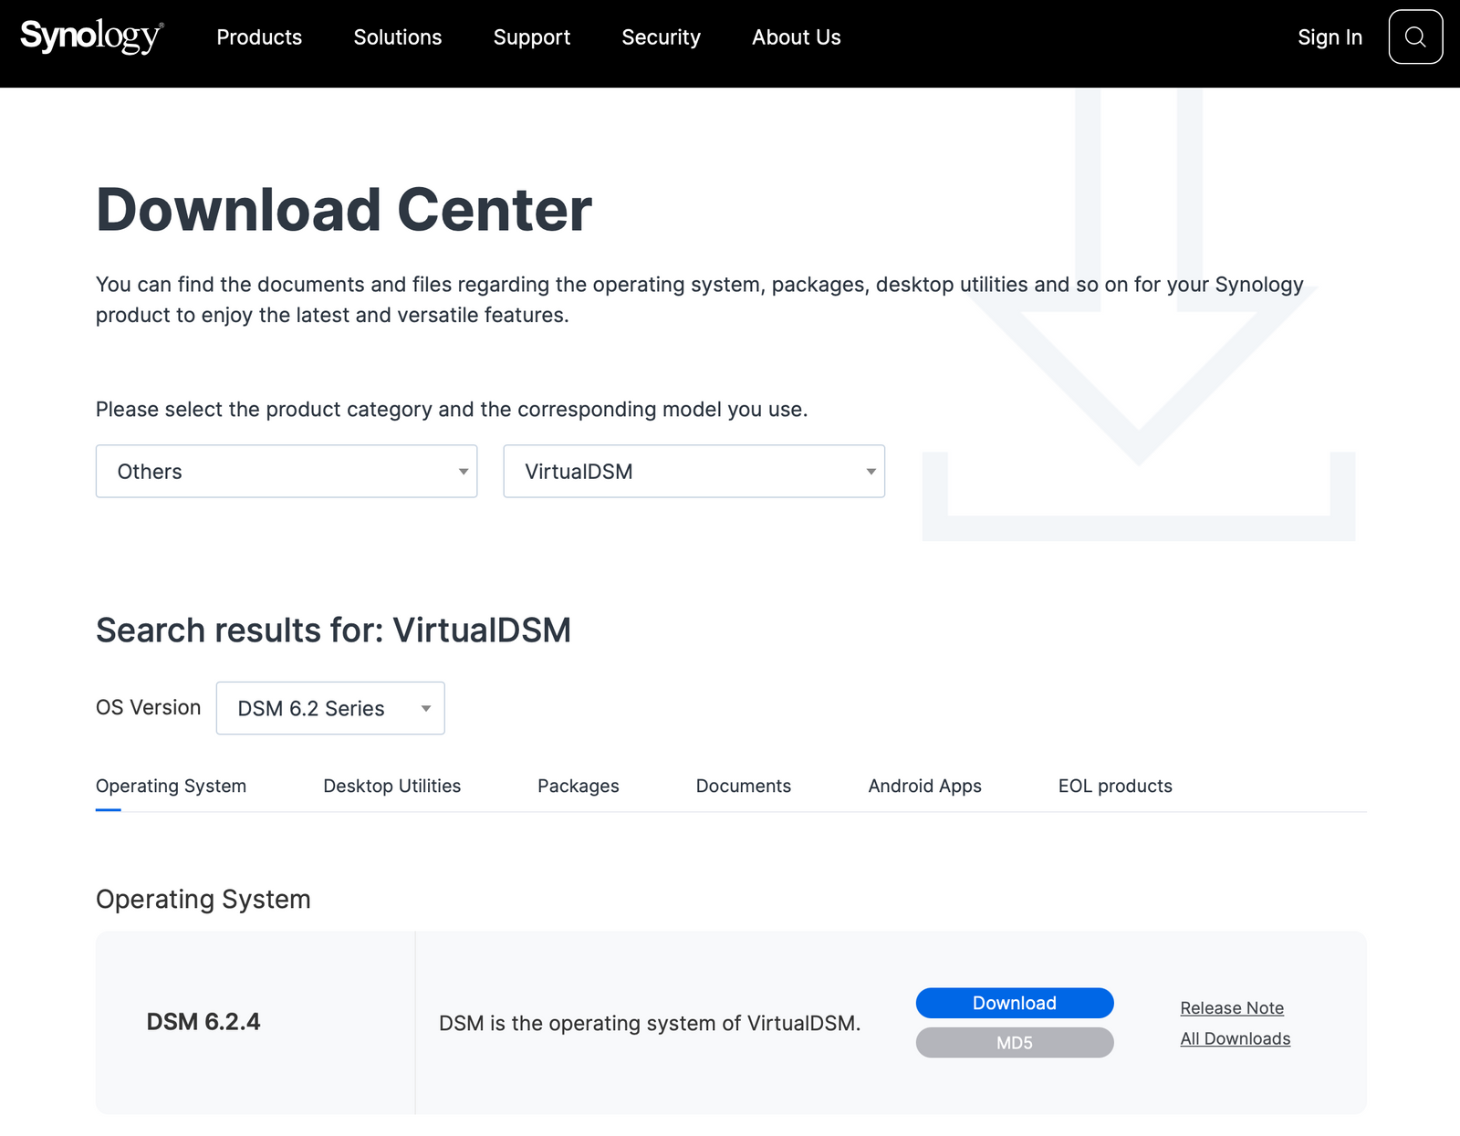Open the Release Note link
The image size is (1460, 1136).
pyautogui.click(x=1231, y=1007)
